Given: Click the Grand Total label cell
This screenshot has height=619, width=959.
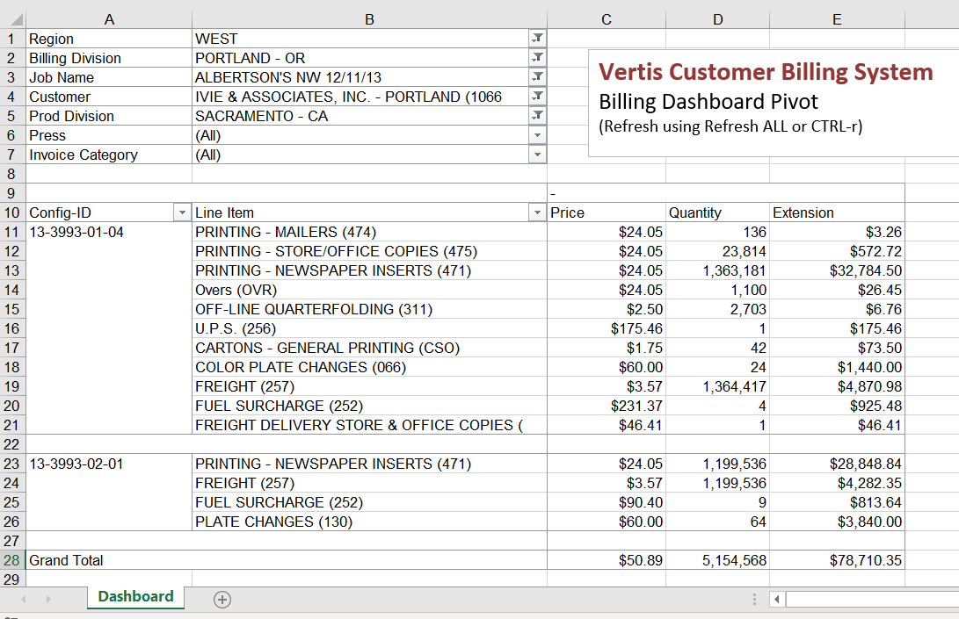Looking at the screenshot, I should (x=67, y=560).
